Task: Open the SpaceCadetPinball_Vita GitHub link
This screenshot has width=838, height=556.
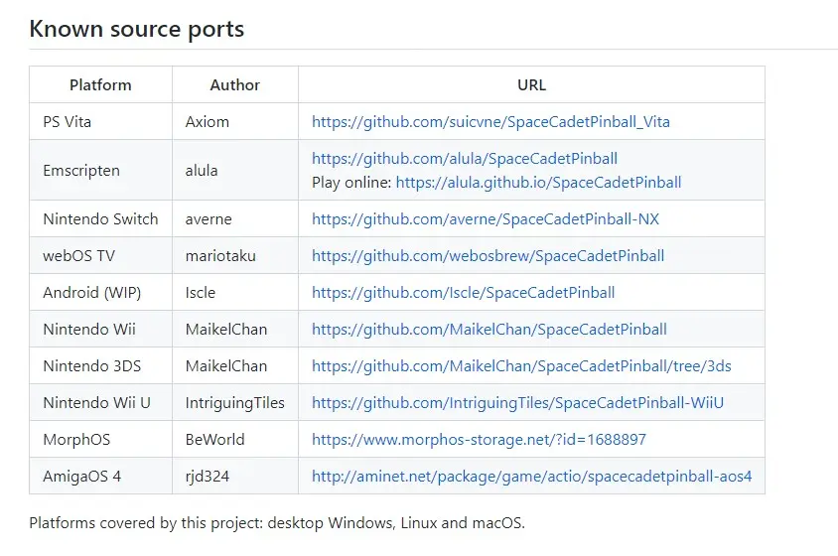Action: (490, 122)
